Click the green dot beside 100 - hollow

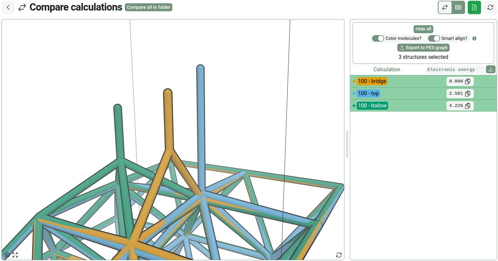tap(354, 106)
